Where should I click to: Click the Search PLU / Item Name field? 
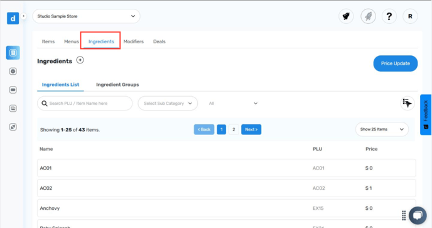point(85,104)
